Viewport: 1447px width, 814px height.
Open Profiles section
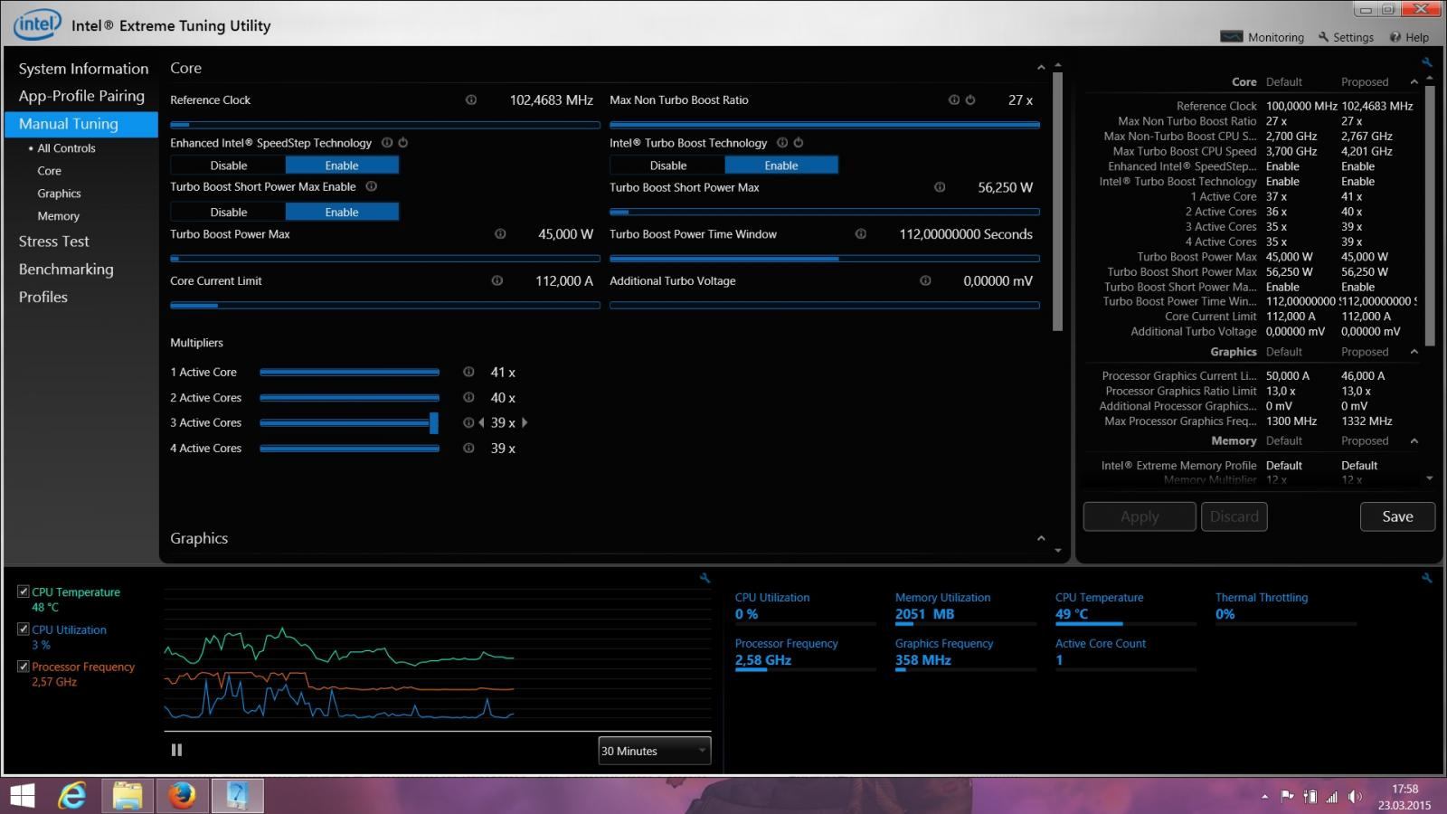coord(43,297)
